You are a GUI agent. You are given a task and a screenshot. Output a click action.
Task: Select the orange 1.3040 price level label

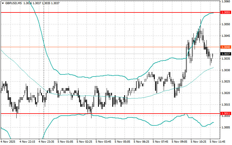pyautogui.click(x=226, y=47)
